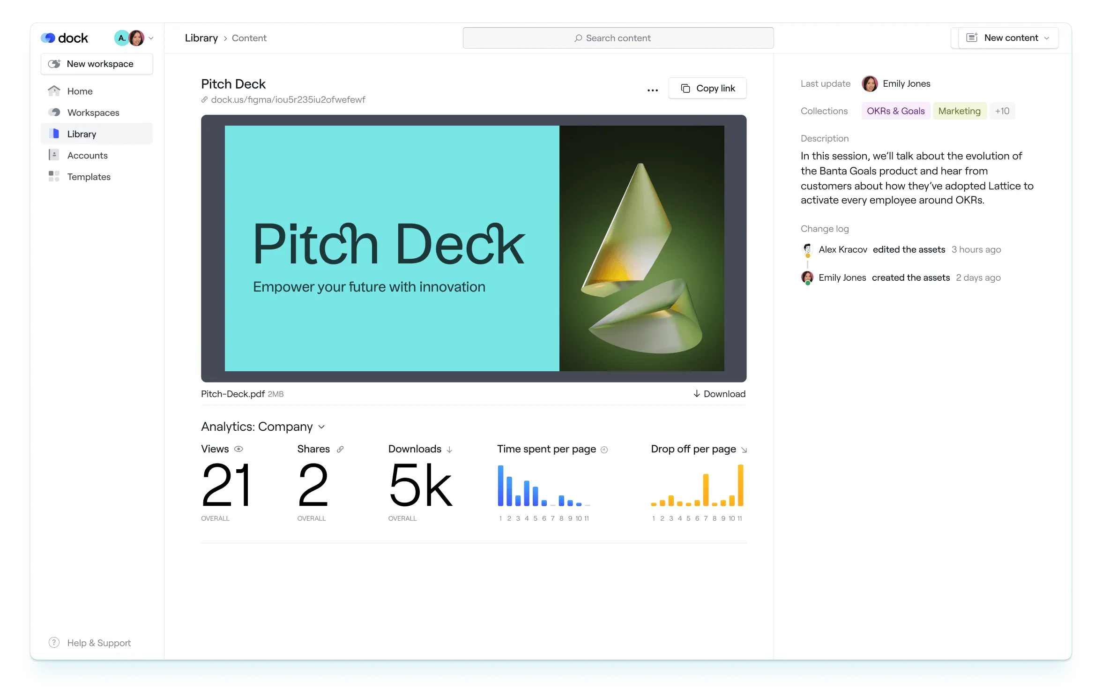
Task: Download the Pitch-Deck.pdf file
Action: (719, 394)
